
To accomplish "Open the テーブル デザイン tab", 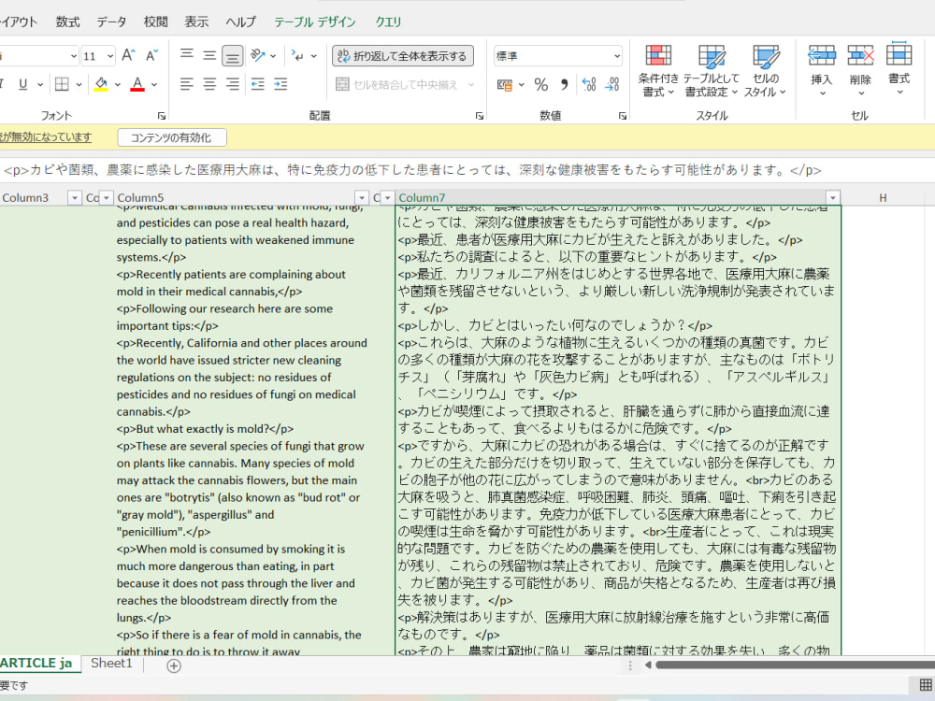I will point(315,22).
